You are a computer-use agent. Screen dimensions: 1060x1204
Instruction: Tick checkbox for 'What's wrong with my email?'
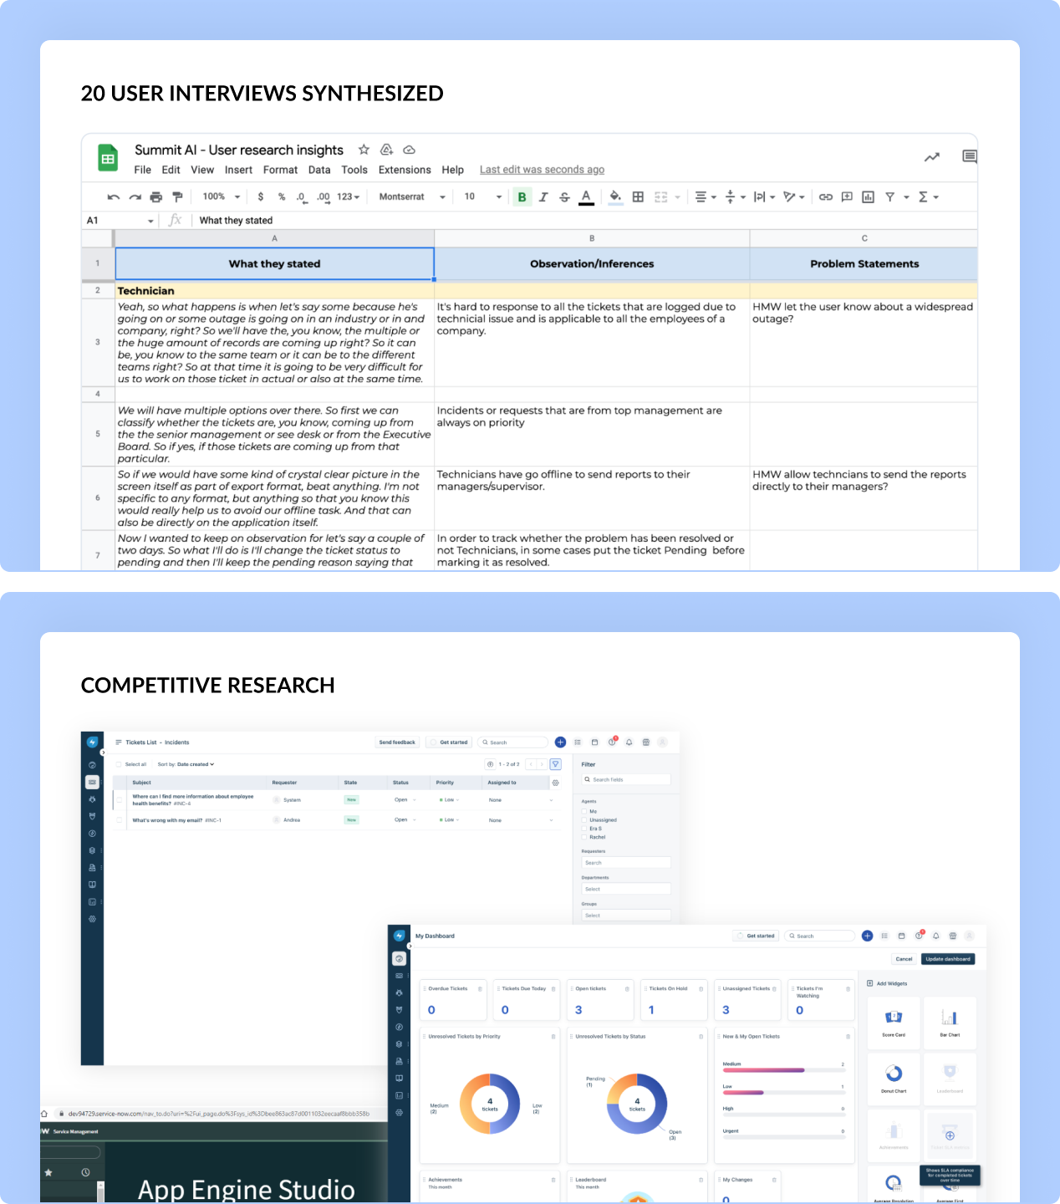(120, 820)
